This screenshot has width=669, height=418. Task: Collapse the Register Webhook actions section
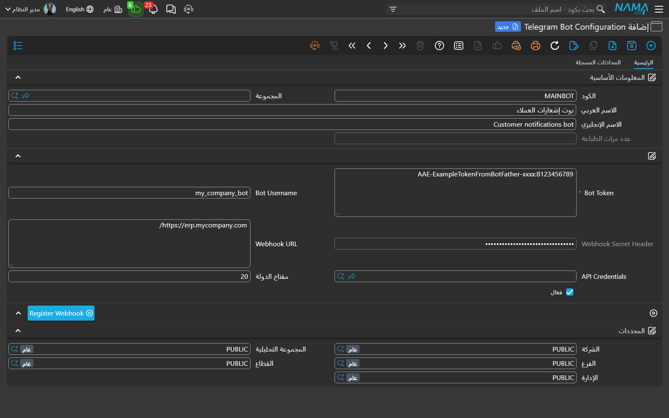coord(18,313)
